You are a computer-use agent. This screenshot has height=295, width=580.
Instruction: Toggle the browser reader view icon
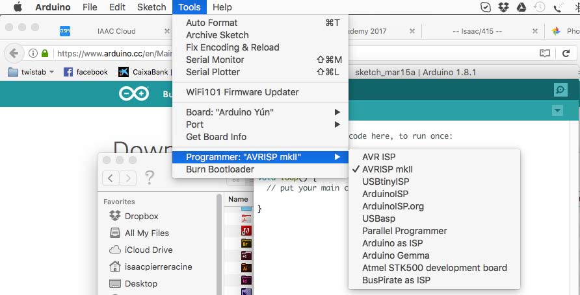[x=544, y=53]
